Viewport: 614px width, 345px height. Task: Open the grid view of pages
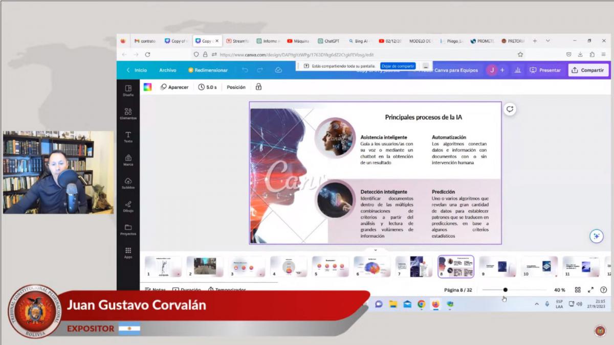578,290
